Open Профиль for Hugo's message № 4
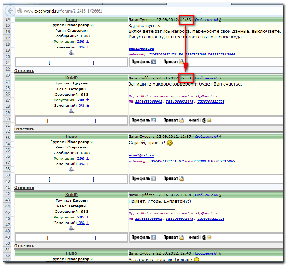The height and width of the screenshot is (266, 287). [x=143, y=179]
